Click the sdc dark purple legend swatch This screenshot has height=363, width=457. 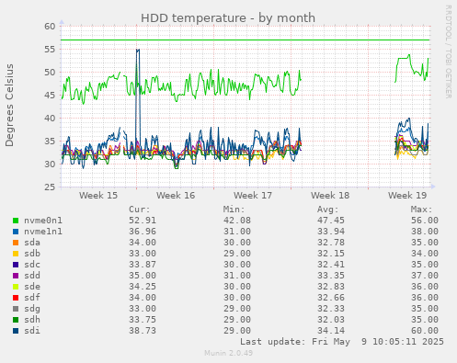[16, 265]
